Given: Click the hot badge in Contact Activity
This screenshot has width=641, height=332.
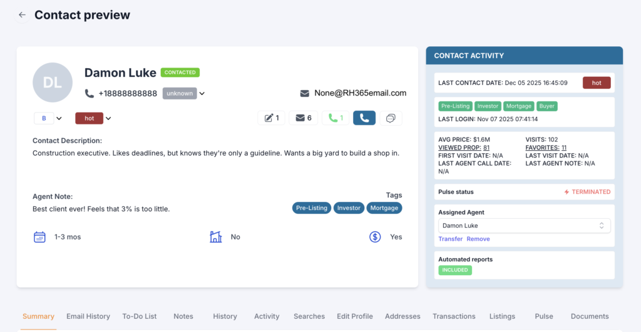Looking at the screenshot, I should click(x=597, y=83).
